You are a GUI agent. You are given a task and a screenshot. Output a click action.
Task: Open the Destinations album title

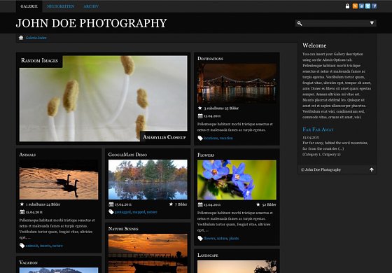tap(210, 59)
